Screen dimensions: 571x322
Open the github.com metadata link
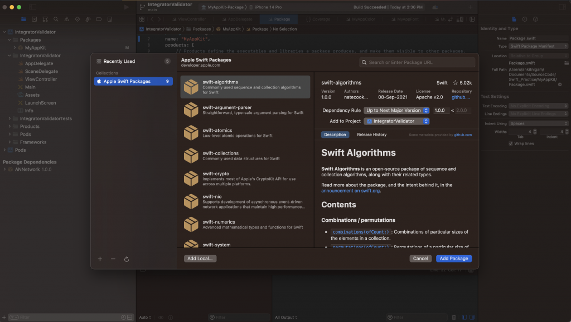tap(463, 135)
